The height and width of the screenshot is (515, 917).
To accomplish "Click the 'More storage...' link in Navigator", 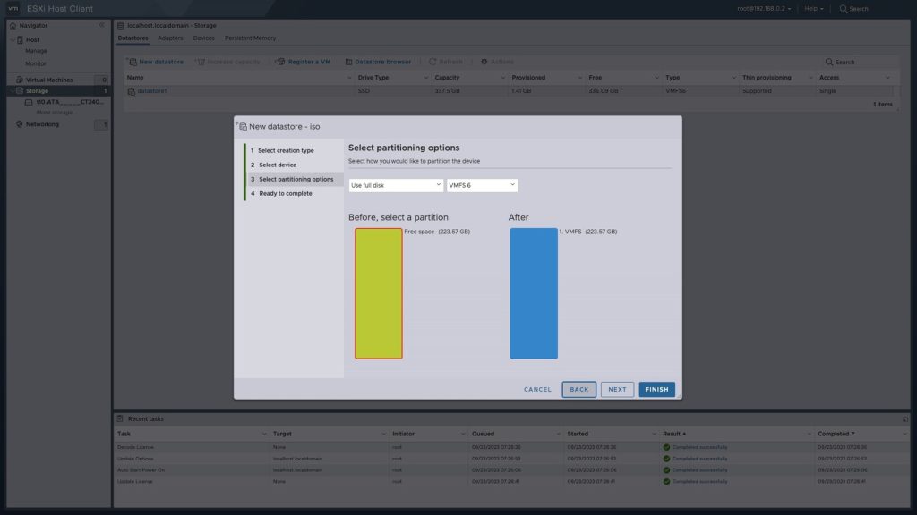I will click(x=55, y=113).
